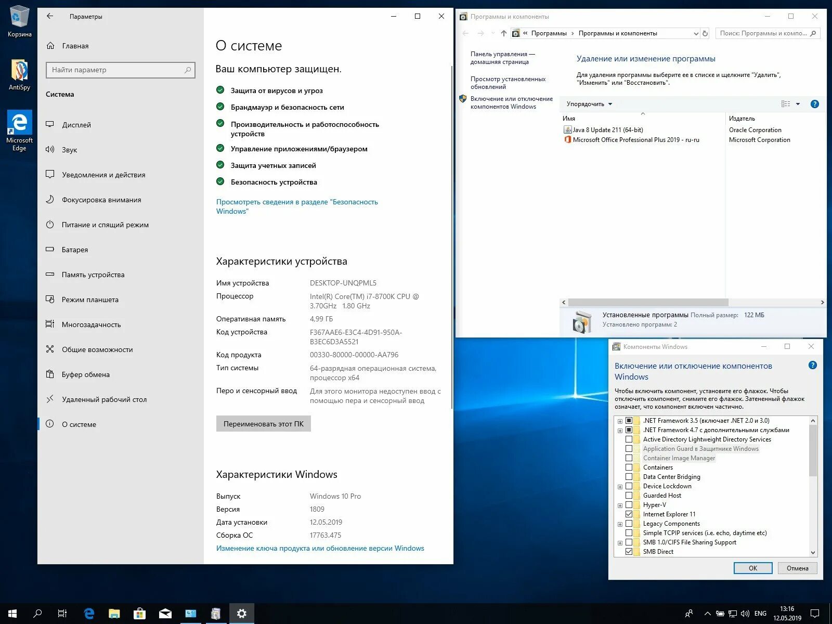
Task: Expand Device Lockdown tree node
Action: 620,487
